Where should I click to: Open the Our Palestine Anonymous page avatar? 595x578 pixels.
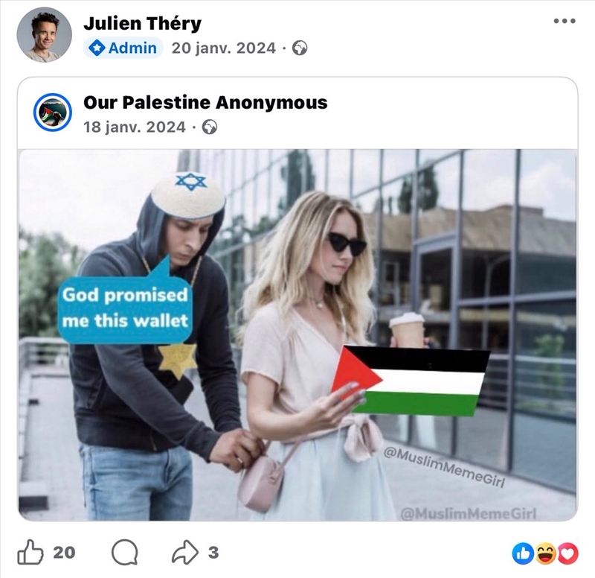[x=52, y=112]
